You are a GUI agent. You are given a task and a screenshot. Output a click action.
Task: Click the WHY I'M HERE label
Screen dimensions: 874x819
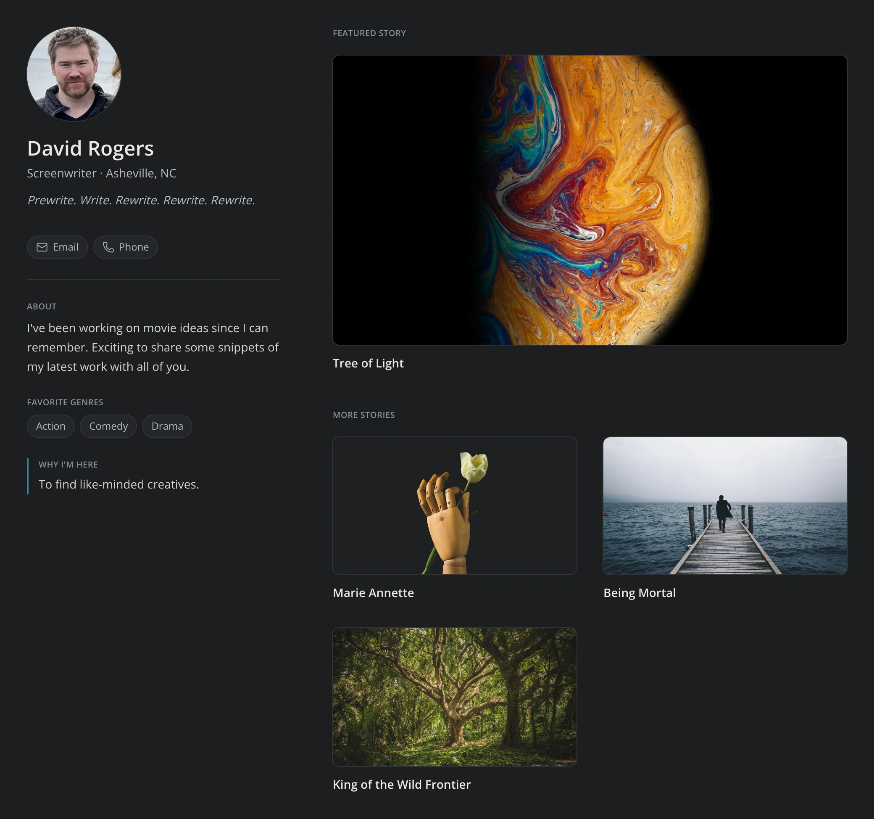point(68,465)
